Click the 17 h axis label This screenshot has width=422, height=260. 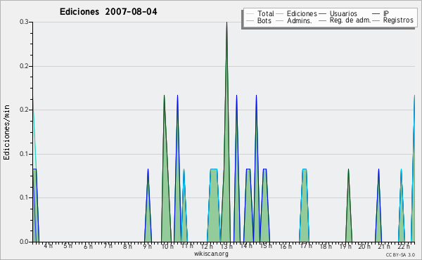click(x=306, y=246)
